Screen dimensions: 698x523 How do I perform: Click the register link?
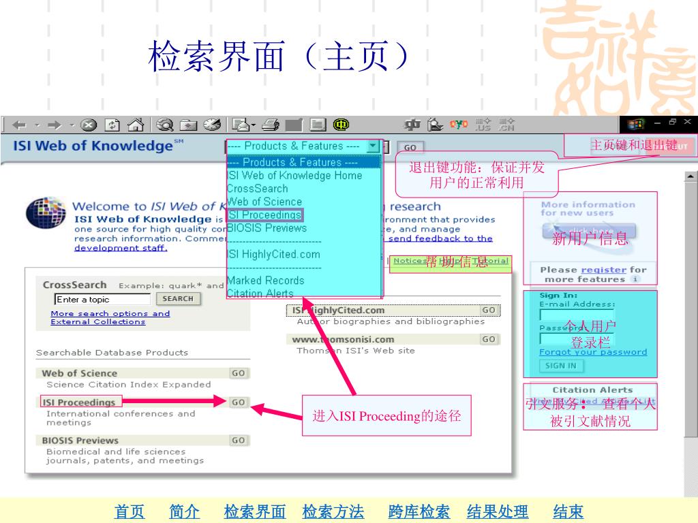(x=604, y=270)
